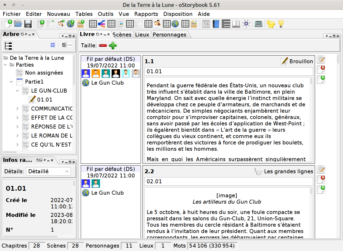The width and height of the screenshot is (343, 251).
Task: Expand the RÉPONSE DE L' chapter
Action: [x=17, y=127]
